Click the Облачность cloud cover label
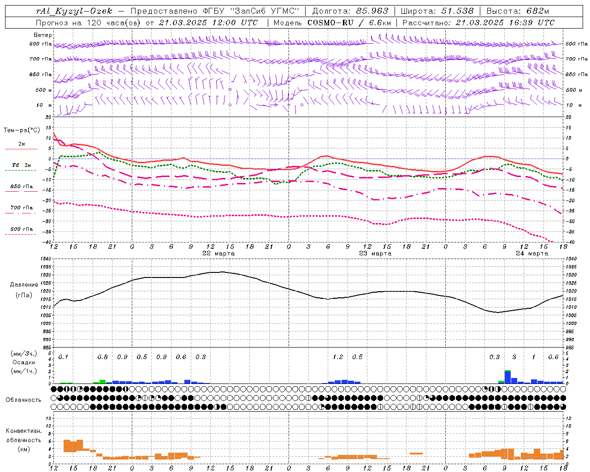 (x=24, y=400)
